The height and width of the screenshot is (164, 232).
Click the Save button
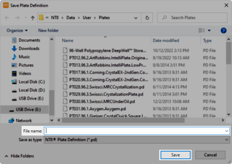click(x=175, y=155)
